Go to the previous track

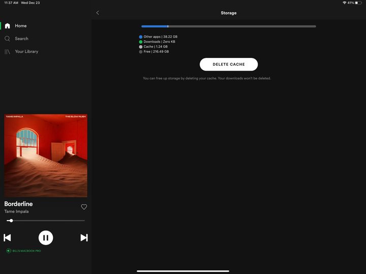tap(7, 238)
